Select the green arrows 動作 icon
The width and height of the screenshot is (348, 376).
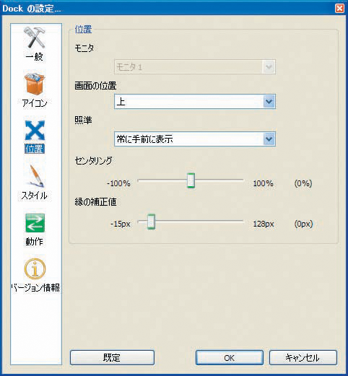35,223
